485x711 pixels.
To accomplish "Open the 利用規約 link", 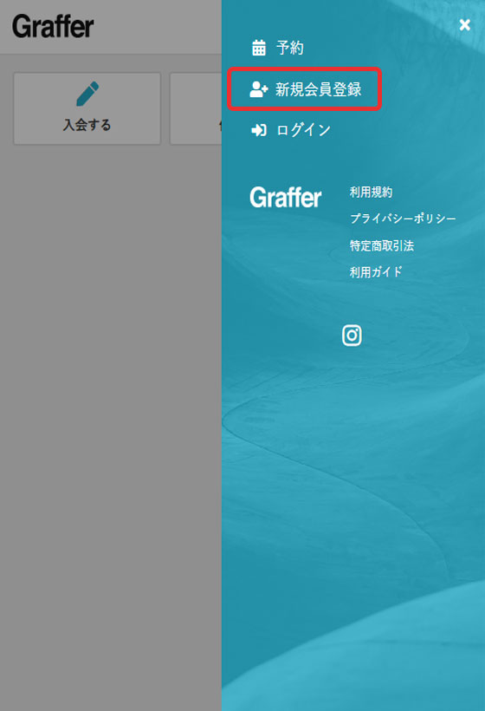I will 371,192.
